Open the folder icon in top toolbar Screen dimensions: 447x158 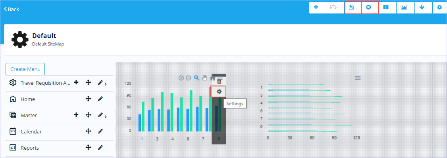click(x=333, y=8)
